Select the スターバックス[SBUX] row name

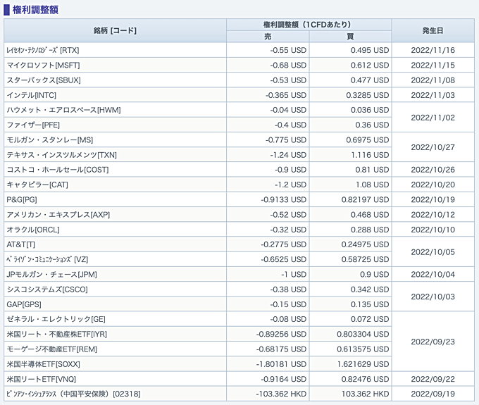point(44,80)
